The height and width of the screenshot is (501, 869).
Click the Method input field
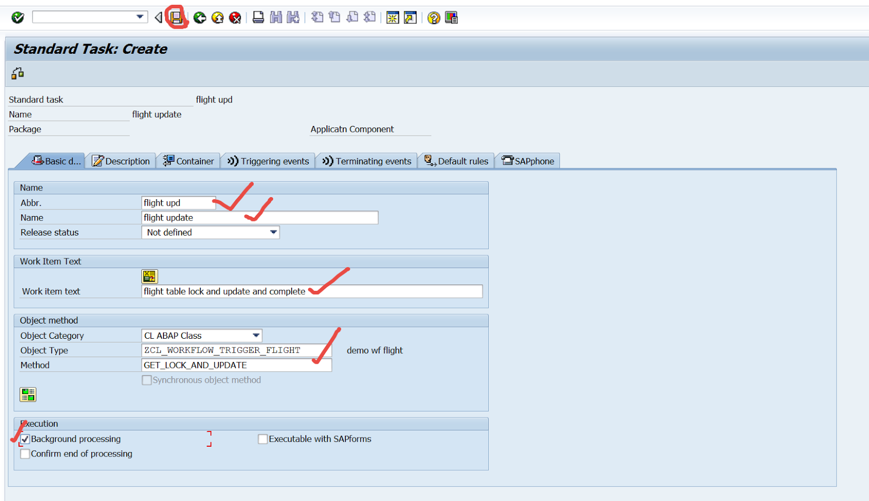(x=236, y=365)
